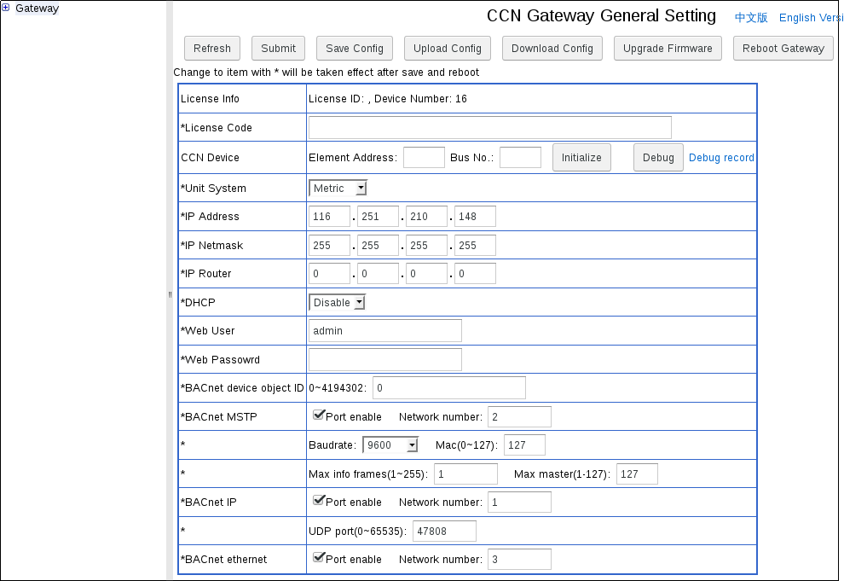This screenshot has height=581, width=844.
Task: Click the Debug button
Action: pos(658,157)
